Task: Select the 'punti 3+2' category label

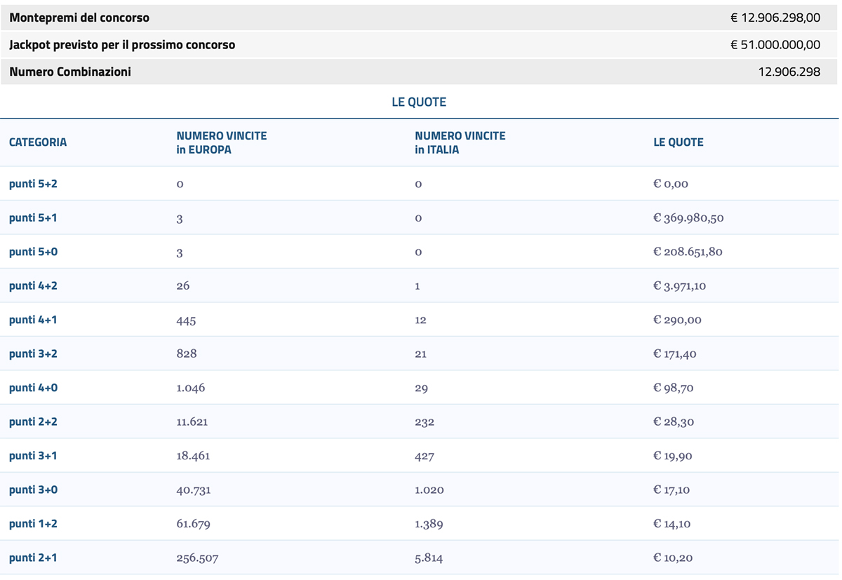Action: pos(33,353)
